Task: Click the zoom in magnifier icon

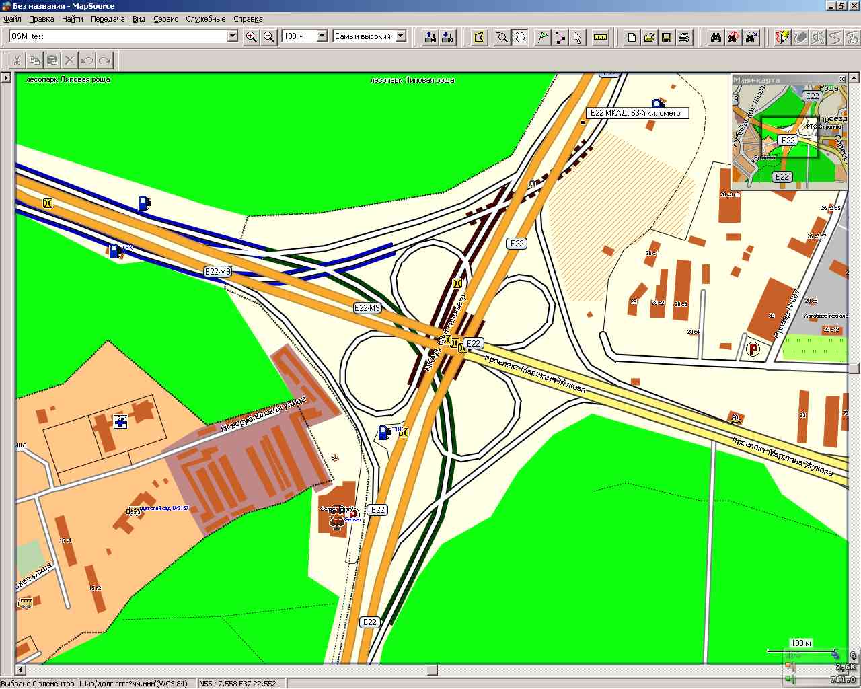Action: (x=251, y=37)
